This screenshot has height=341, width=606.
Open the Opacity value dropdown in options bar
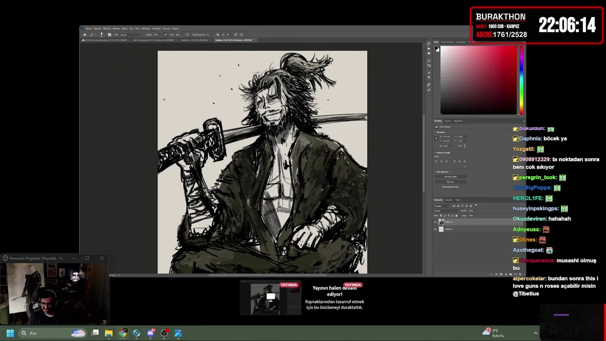(157, 35)
